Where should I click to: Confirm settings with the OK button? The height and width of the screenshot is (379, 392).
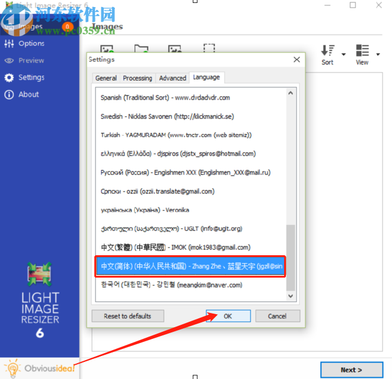pyautogui.click(x=228, y=317)
